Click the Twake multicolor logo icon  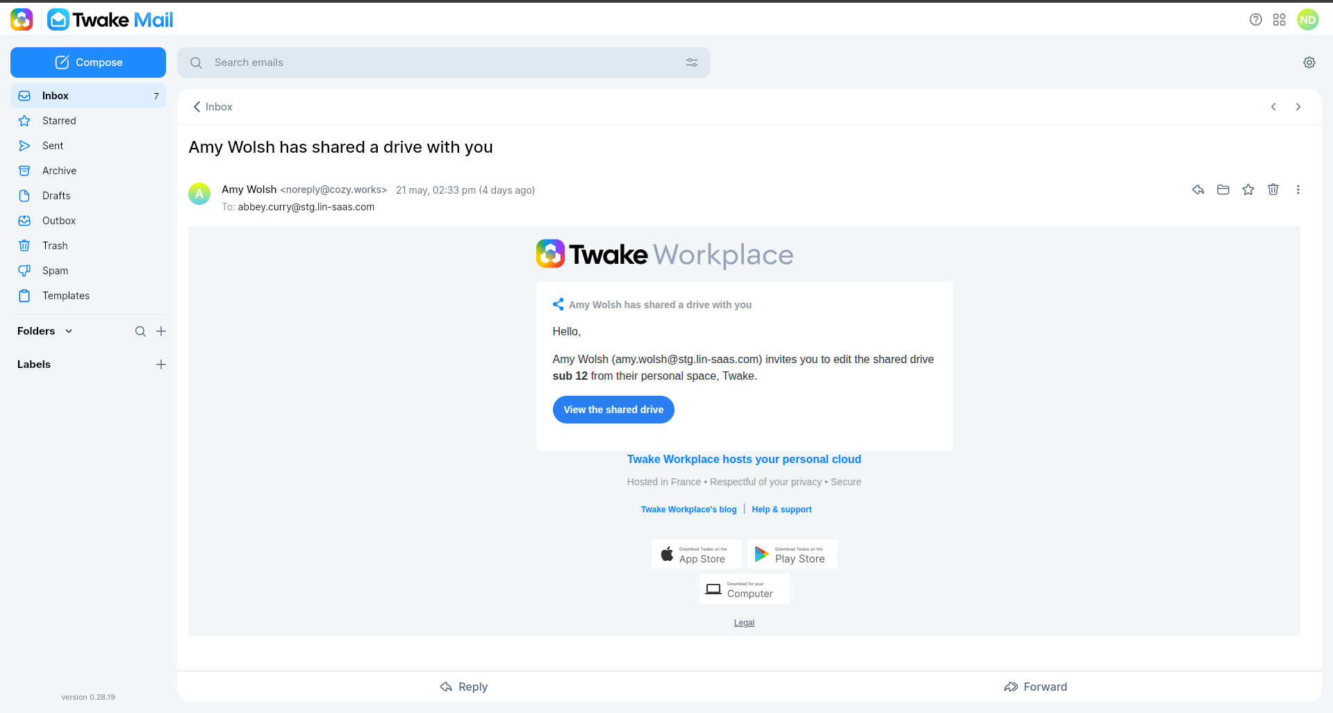click(22, 19)
